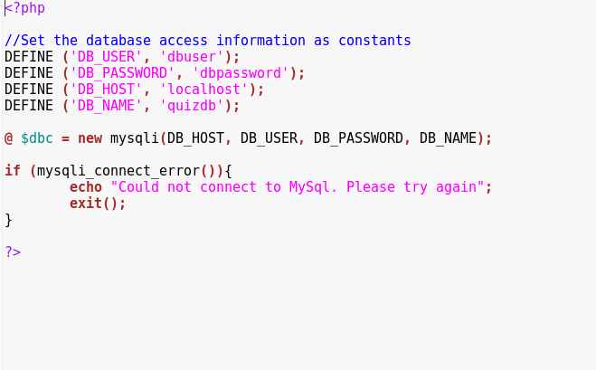Click the echo keyword
The width and height of the screenshot is (596, 370).
coord(86,187)
